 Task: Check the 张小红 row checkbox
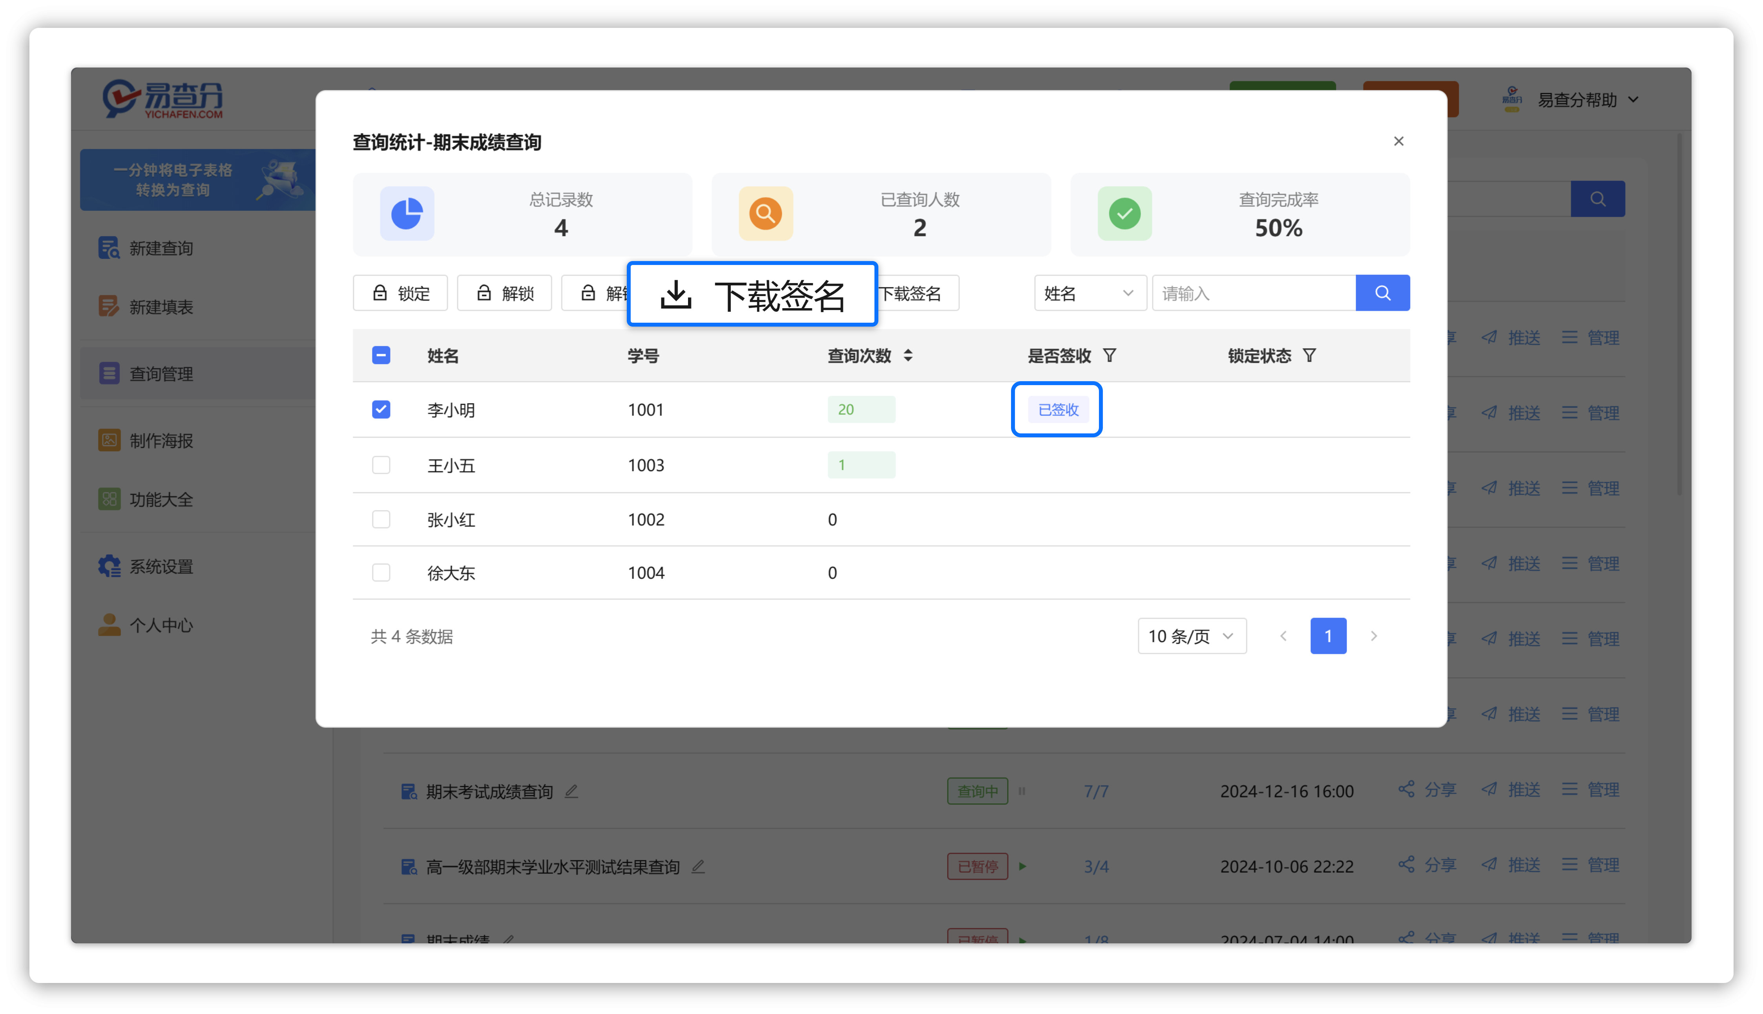(x=381, y=519)
